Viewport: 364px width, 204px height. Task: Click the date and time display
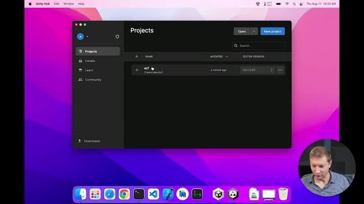point(321,4)
